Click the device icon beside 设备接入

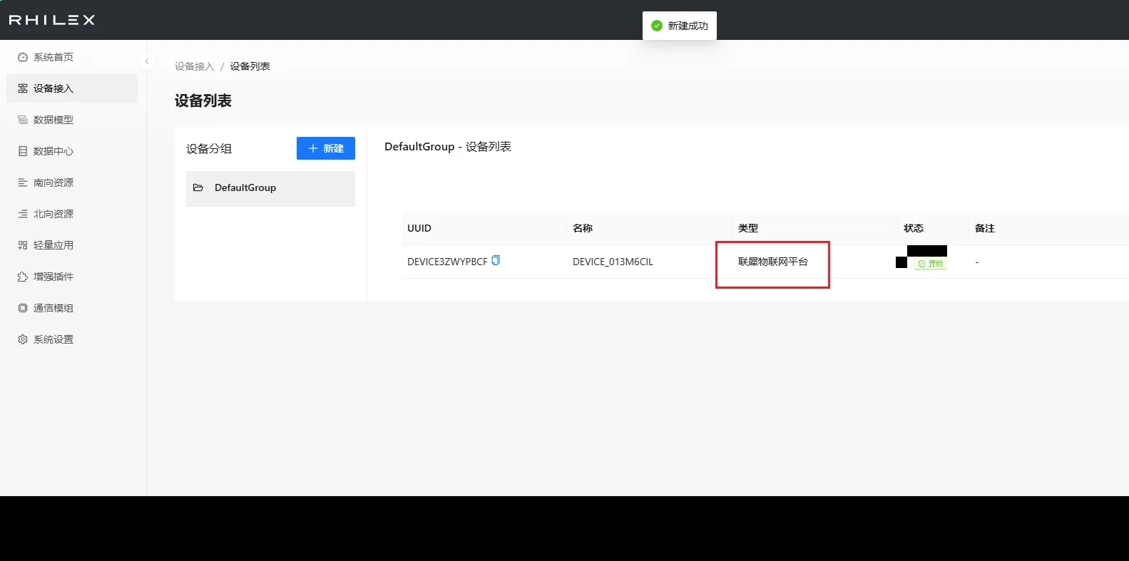[23, 88]
